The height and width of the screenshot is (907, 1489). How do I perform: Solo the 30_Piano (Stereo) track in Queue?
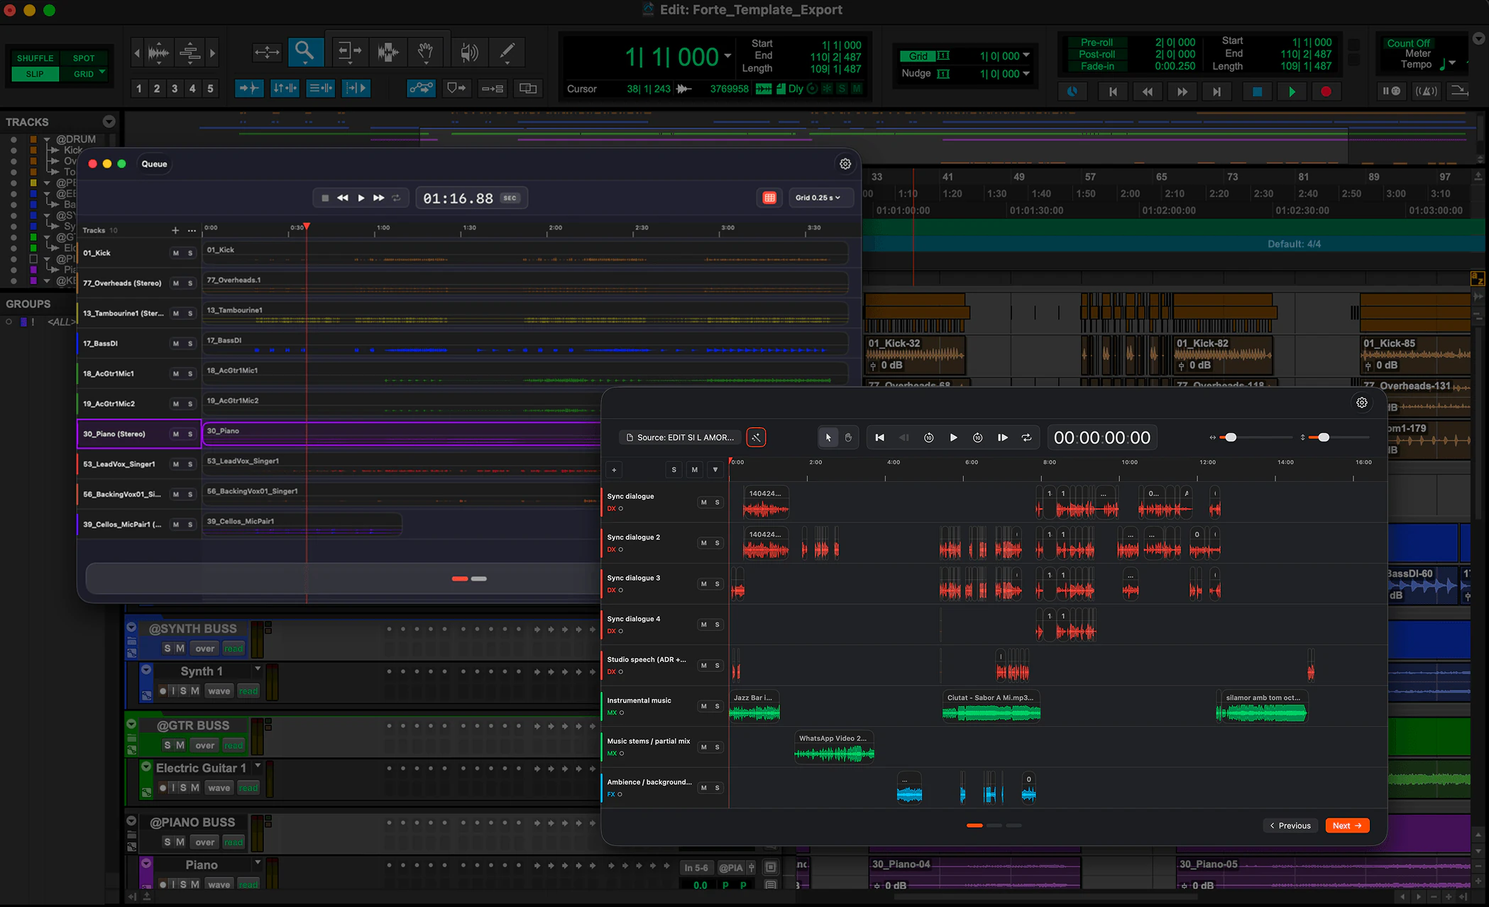[190, 434]
